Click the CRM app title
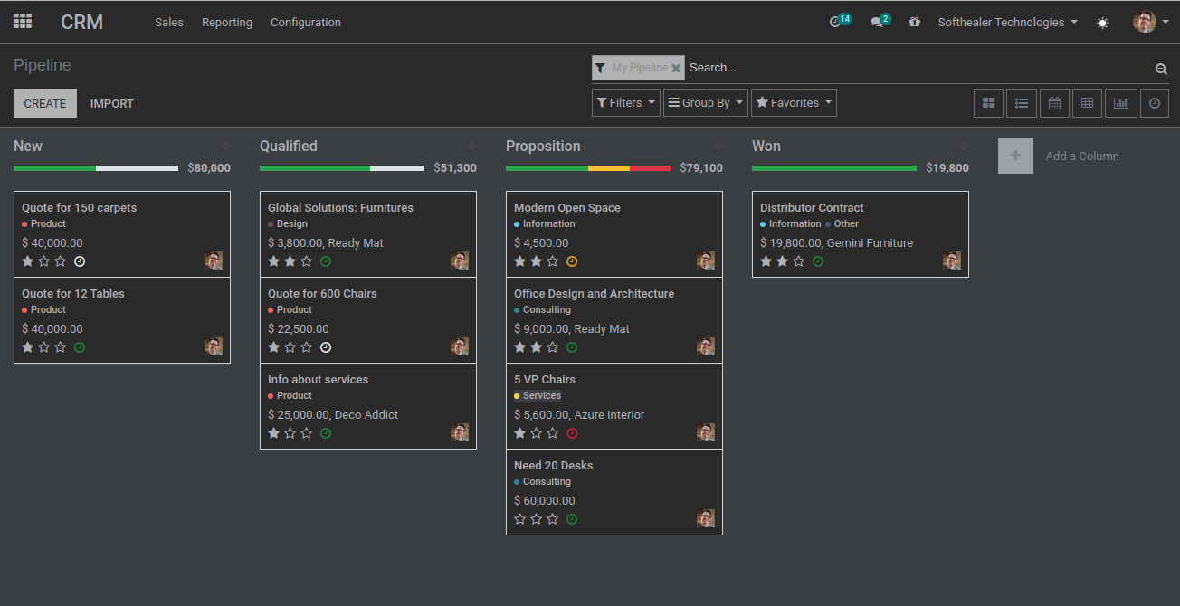Image resolution: width=1180 pixels, height=606 pixels. pos(81,22)
